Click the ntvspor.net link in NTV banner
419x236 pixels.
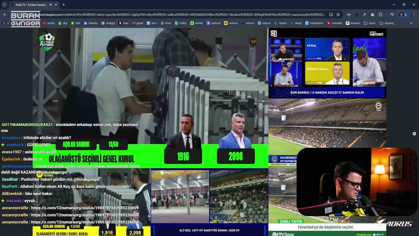(364, 234)
